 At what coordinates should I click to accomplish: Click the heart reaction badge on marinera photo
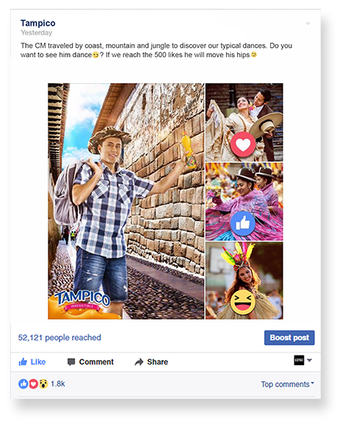(243, 144)
